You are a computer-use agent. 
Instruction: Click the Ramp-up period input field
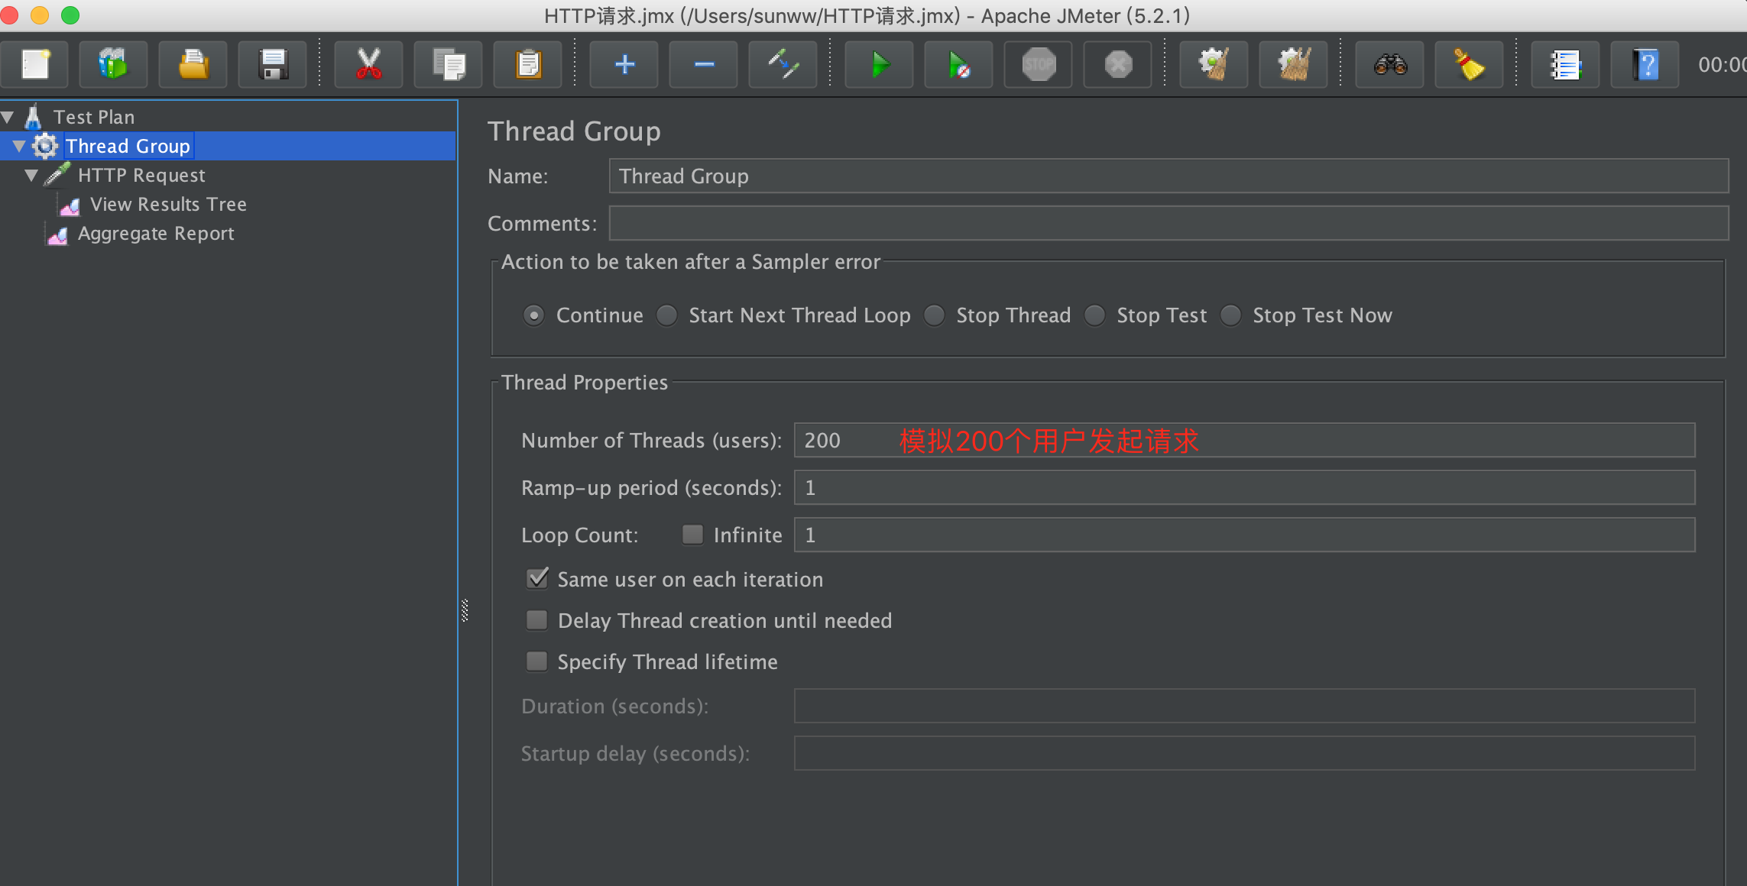tap(1243, 487)
